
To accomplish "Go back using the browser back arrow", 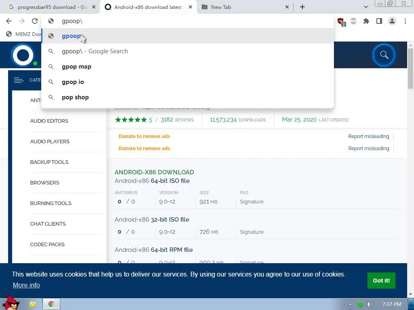I will pos(9,21).
